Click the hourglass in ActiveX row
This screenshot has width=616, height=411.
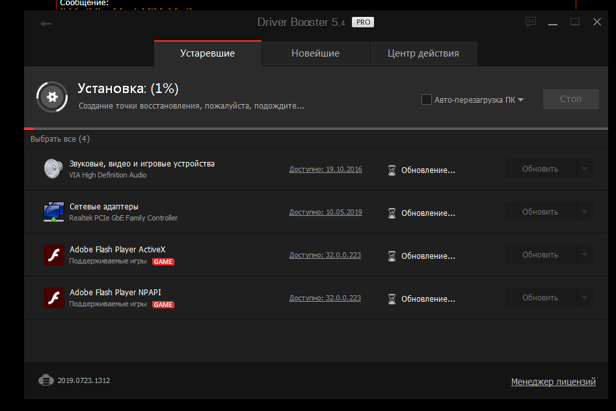(392, 256)
